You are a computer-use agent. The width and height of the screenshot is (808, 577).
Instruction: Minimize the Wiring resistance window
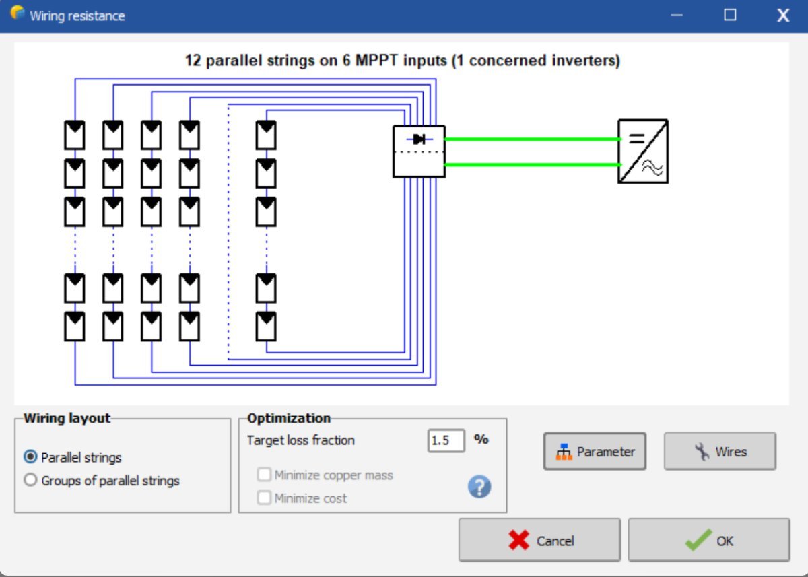tap(677, 15)
